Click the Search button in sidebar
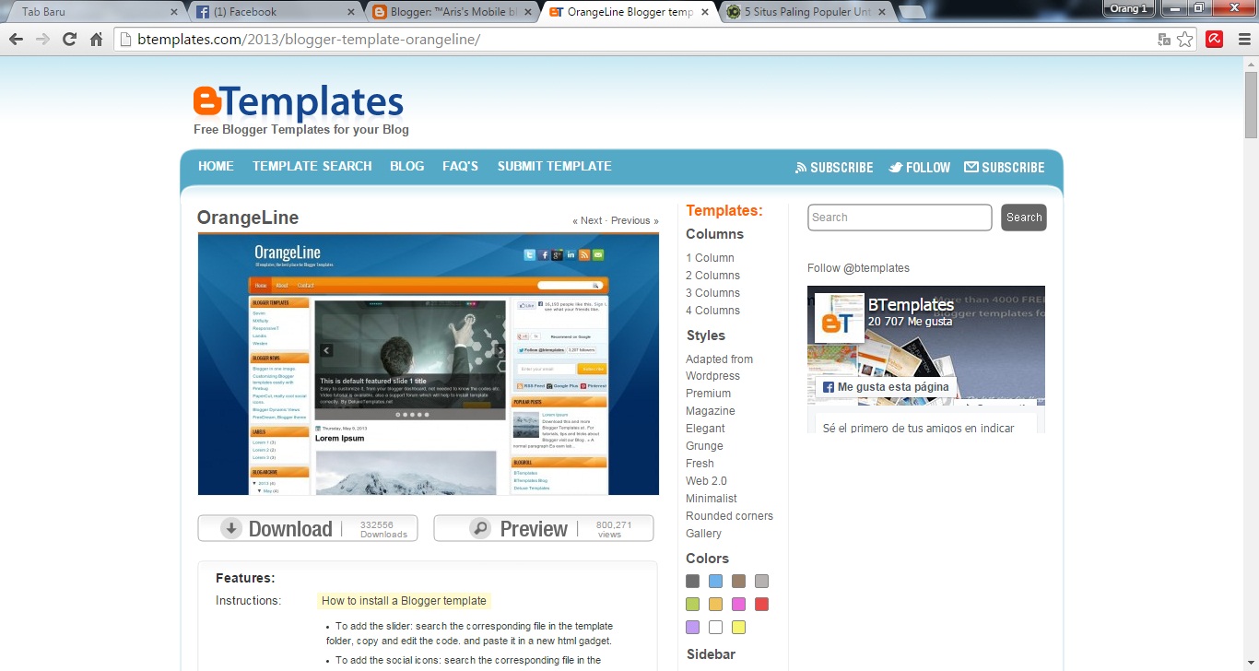Viewport: 1259px width, 671px height. click(x=1024, y=218)
